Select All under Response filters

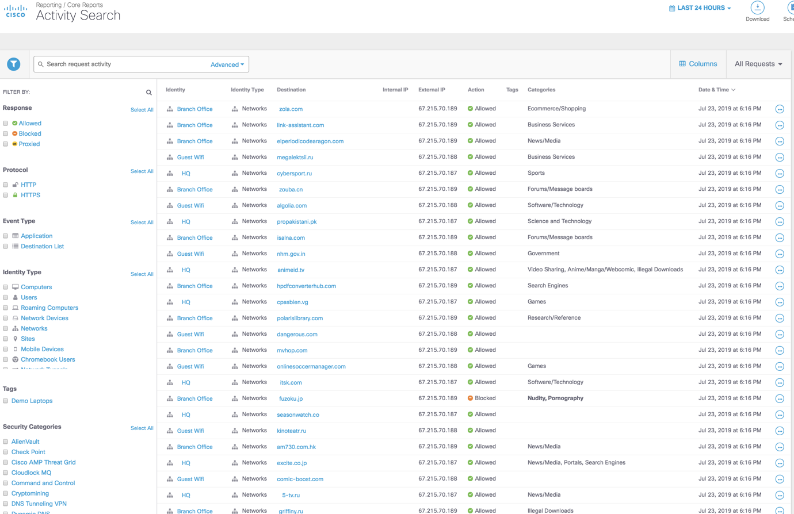[x=142, y=110]
